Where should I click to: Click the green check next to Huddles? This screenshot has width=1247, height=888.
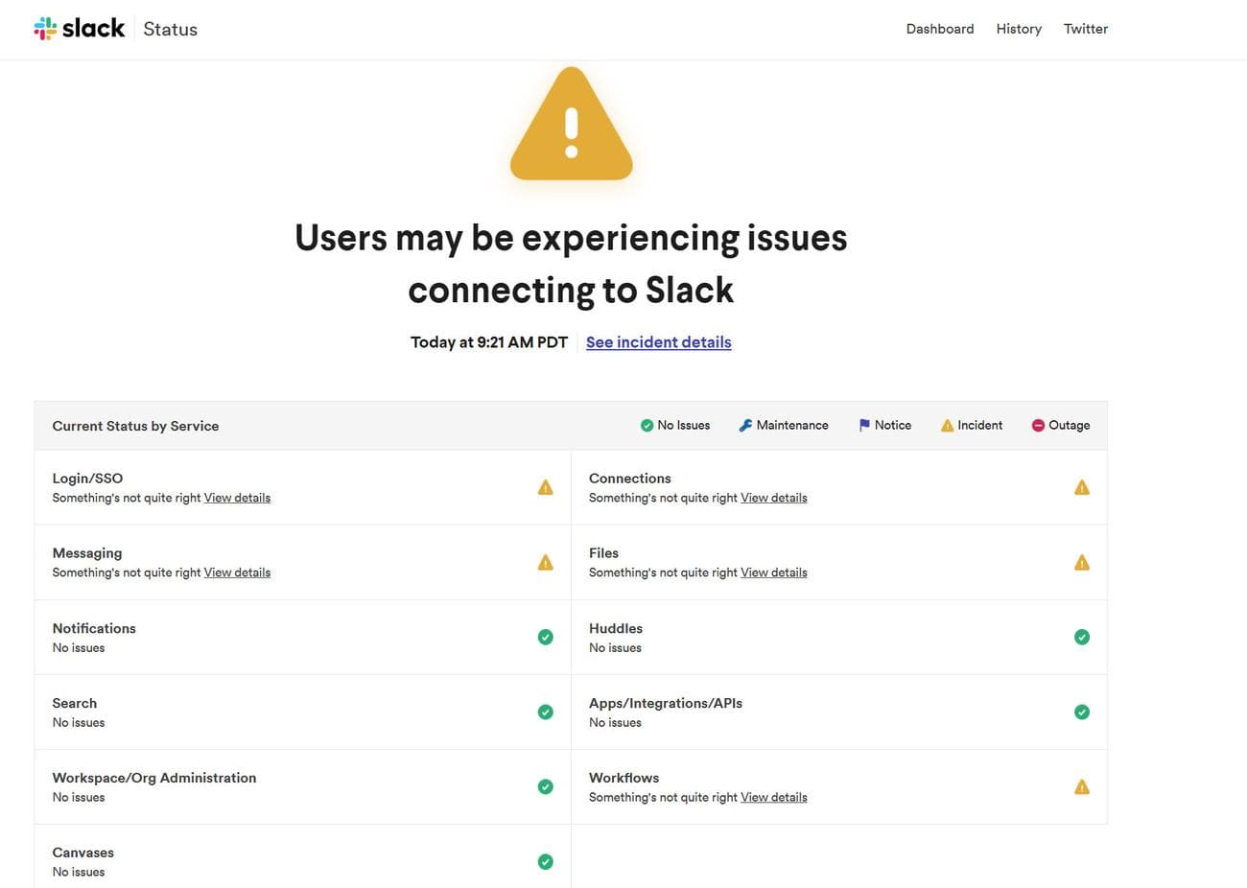click(x=1082, y=637)
